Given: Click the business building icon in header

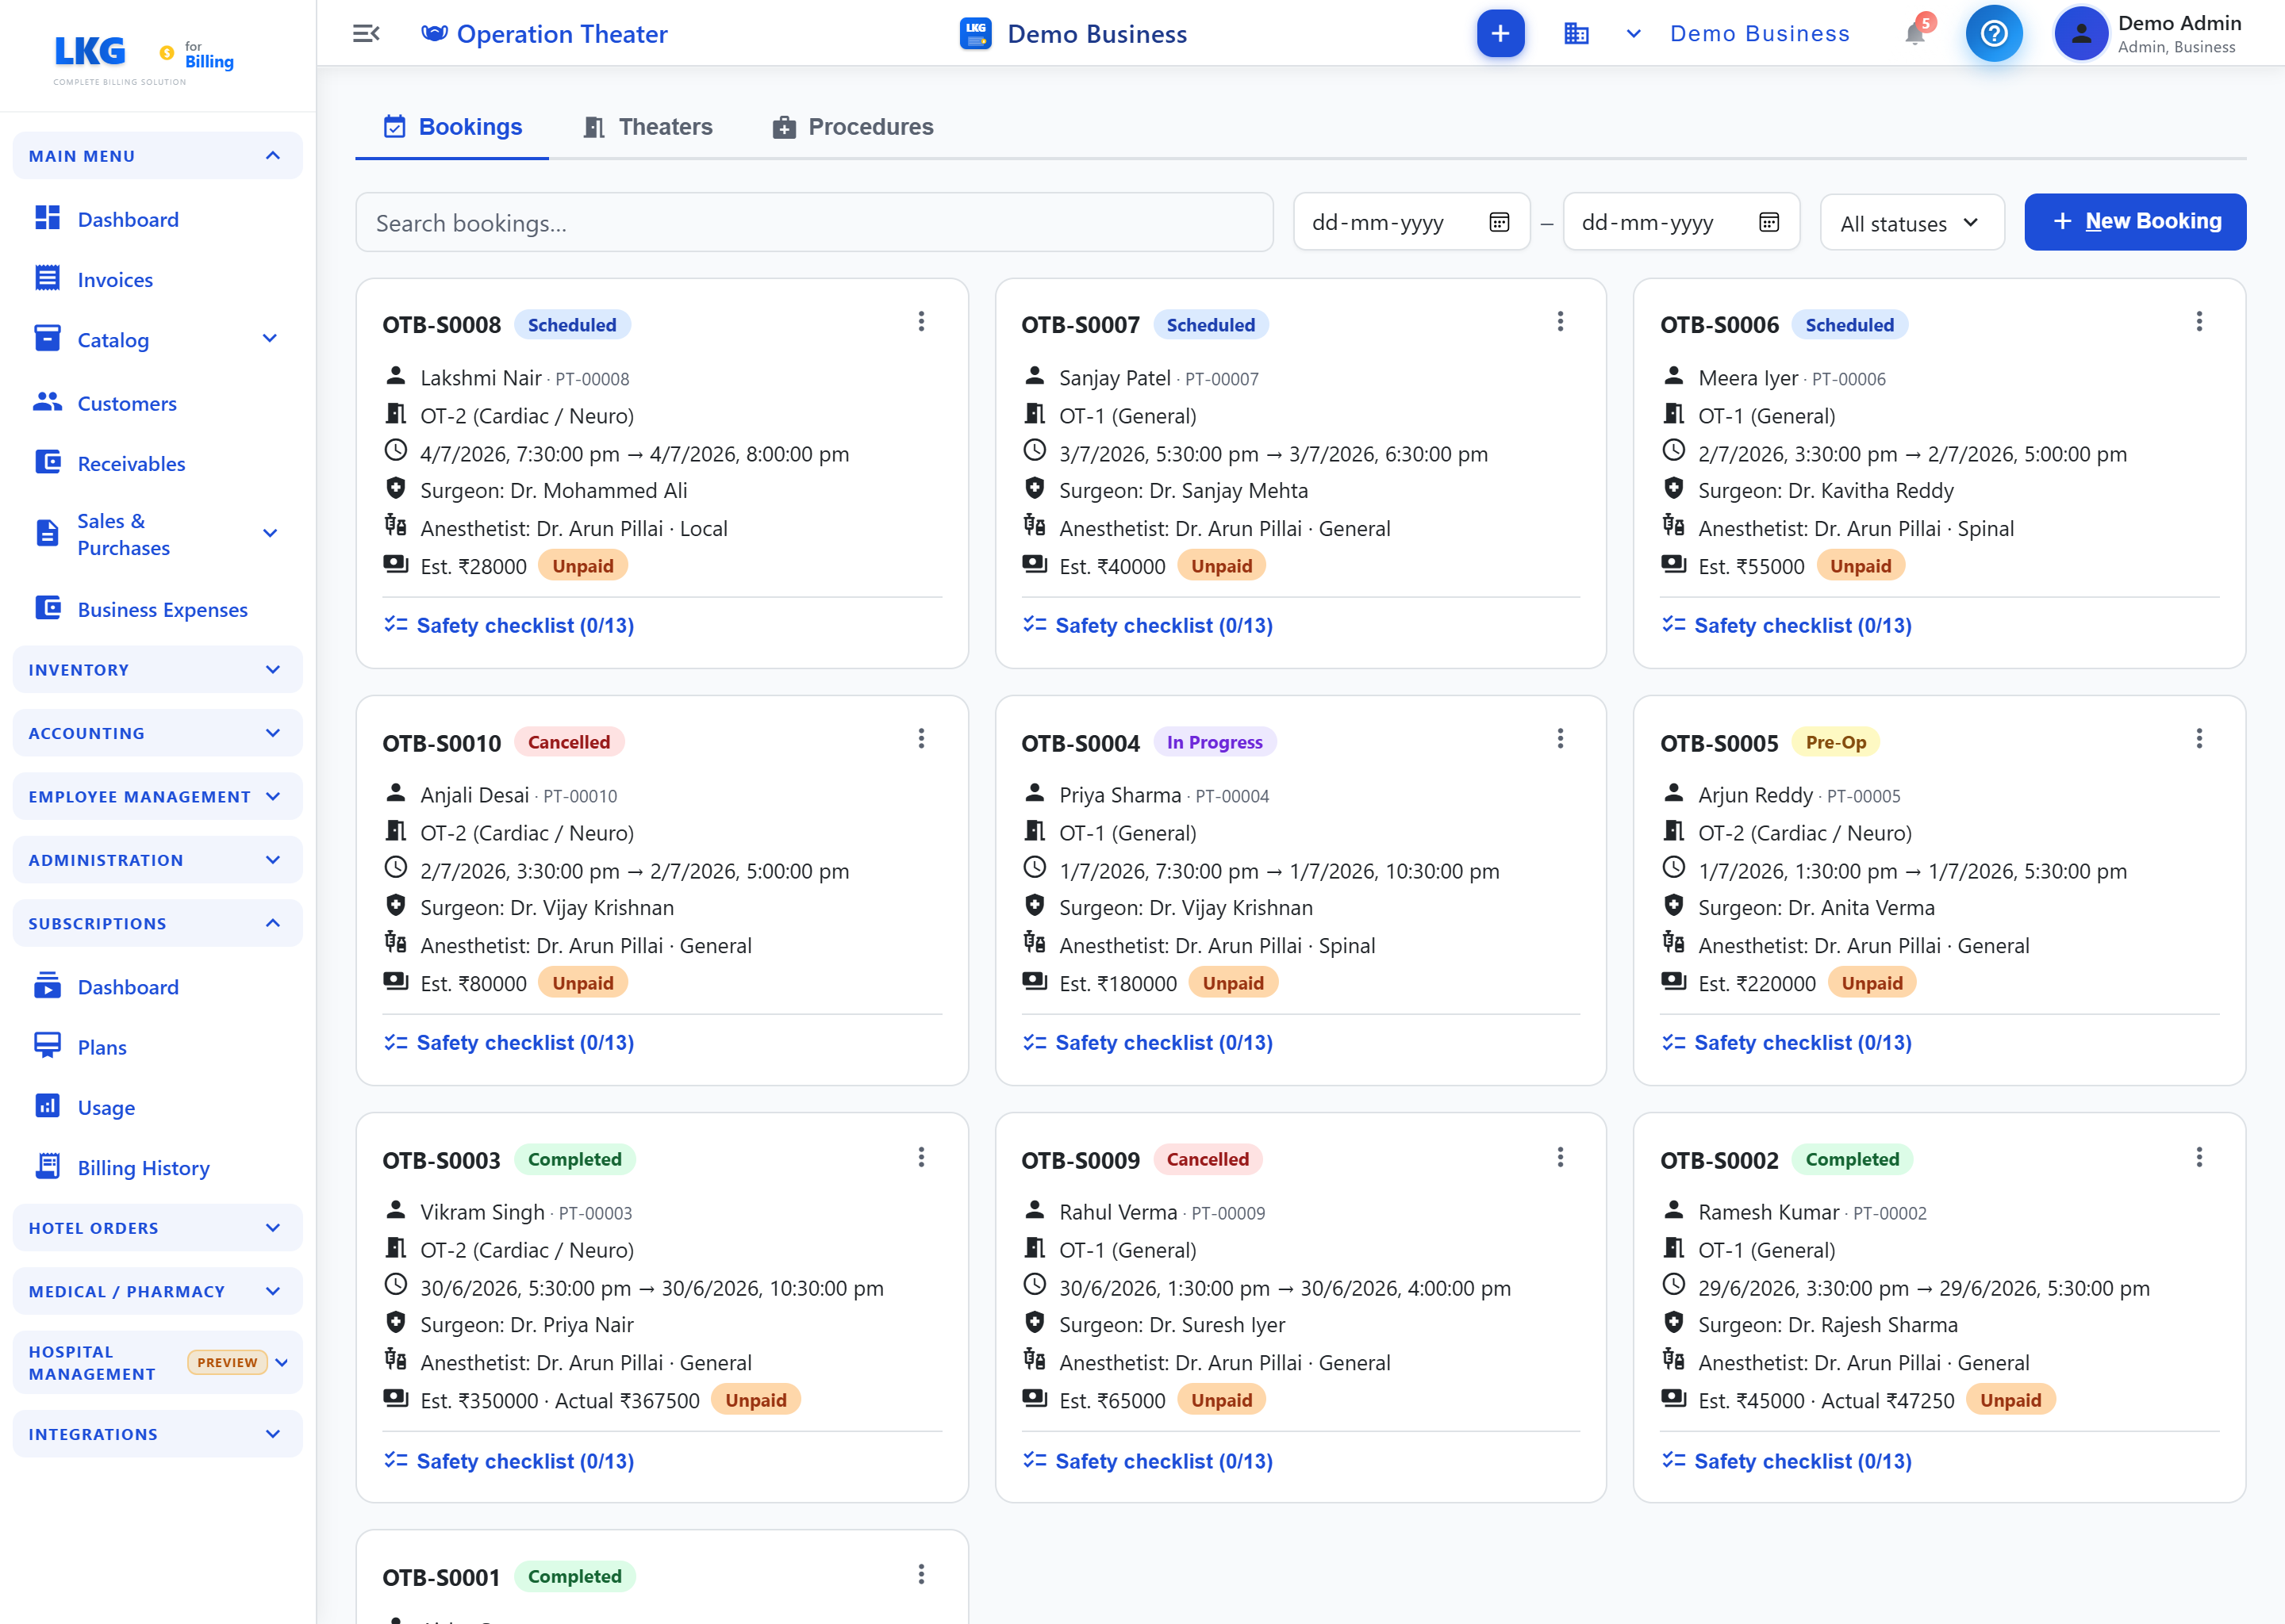Looking at the screenshot, I should click(x=1576, y=34).
